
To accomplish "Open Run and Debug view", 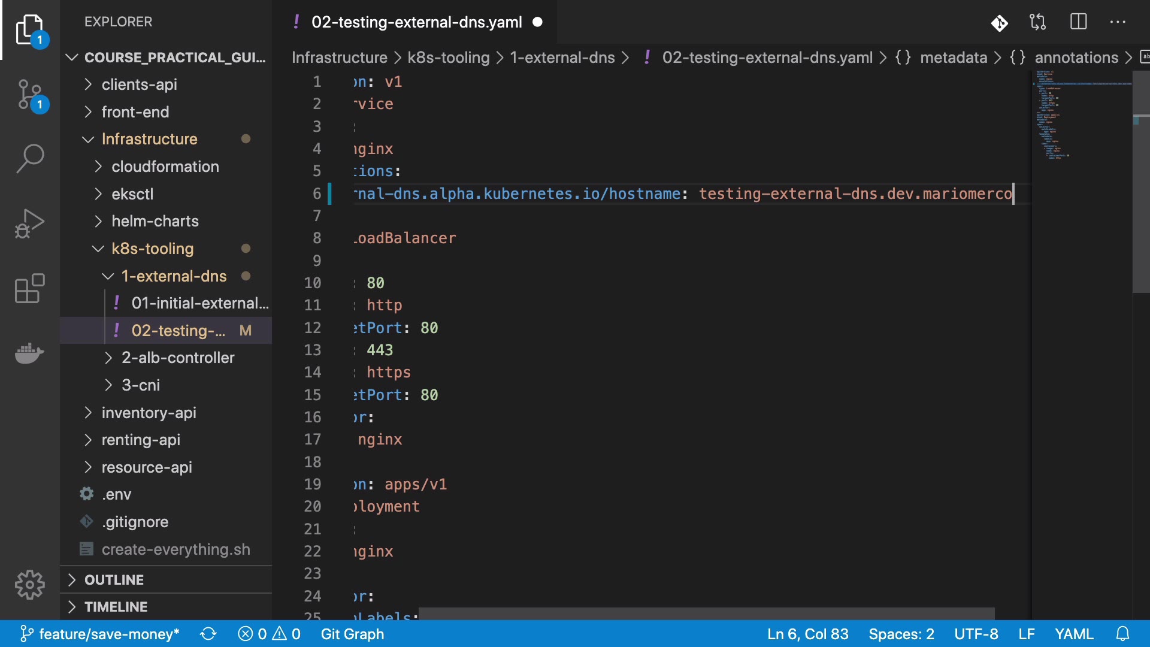I will 30,223.
